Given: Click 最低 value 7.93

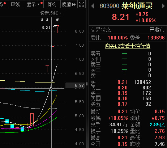Looking at the screenshot, I should 160,138.
